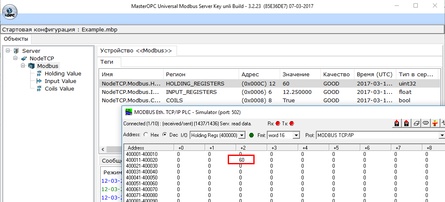
Task: Open the Holding Regs I/O dropdown
Action: [242, 135]
